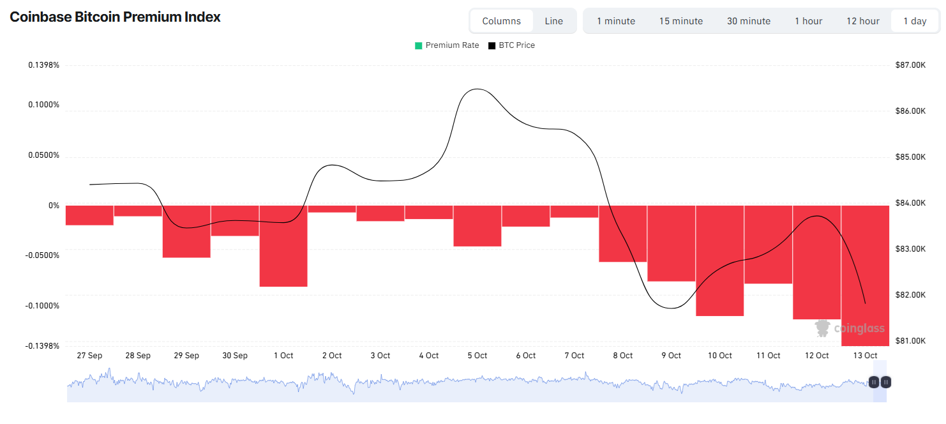This screenshot has height=424, width=946.
Task: Click the left range slider handle icon
Action: pos(874,382)
